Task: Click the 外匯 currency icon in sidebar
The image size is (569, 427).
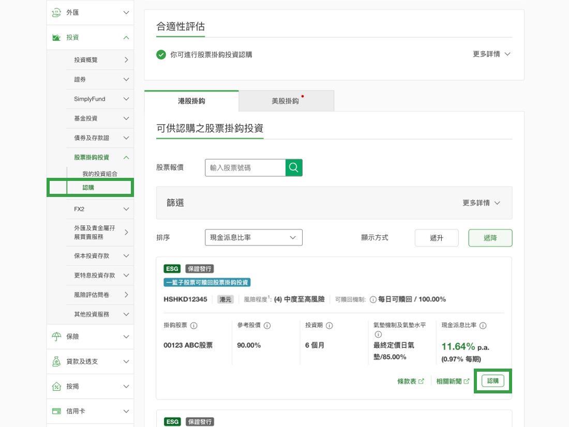Action: point(56,12)
